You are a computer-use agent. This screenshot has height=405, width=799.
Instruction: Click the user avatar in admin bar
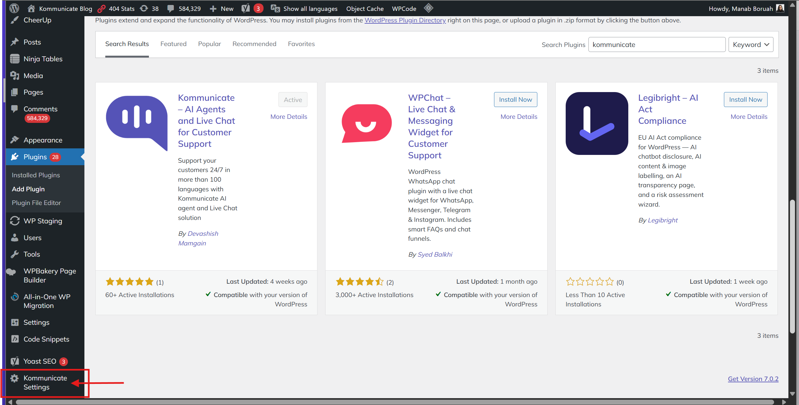click(x=780, y=8)
